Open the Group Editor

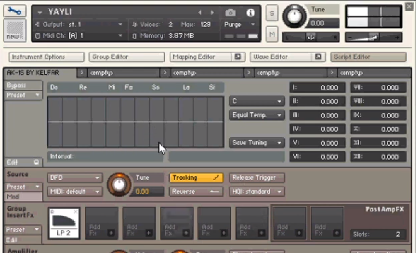point(127,57)
